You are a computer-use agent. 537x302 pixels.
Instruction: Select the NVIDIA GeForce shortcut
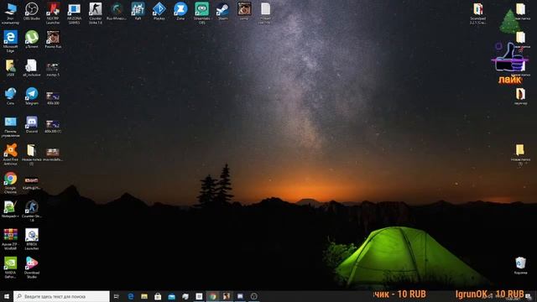tap(10, 268)
